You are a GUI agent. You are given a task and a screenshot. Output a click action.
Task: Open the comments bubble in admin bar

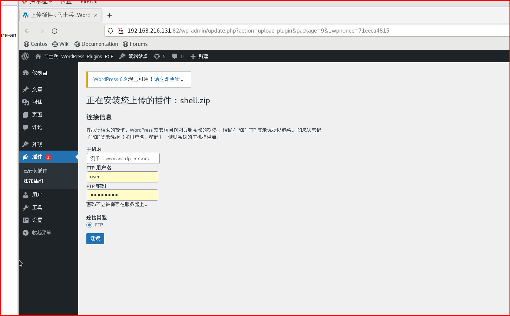click(178, 56)
